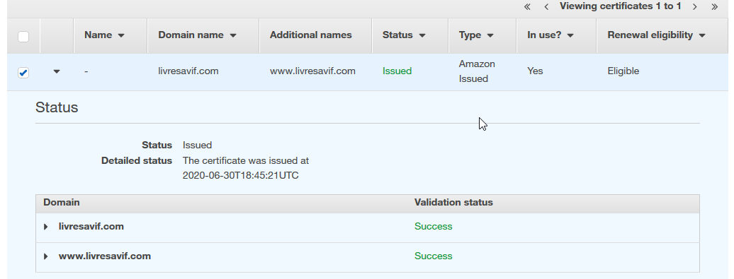Sort by Status column arrow
Image resolution: width=734 pixels, height=279 pixels.
[422, 35]
